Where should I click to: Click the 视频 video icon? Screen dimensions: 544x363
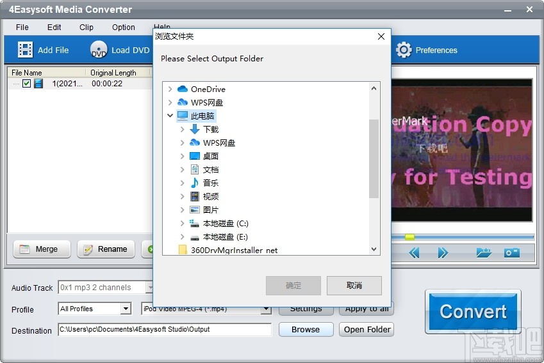tap(195, 196)
